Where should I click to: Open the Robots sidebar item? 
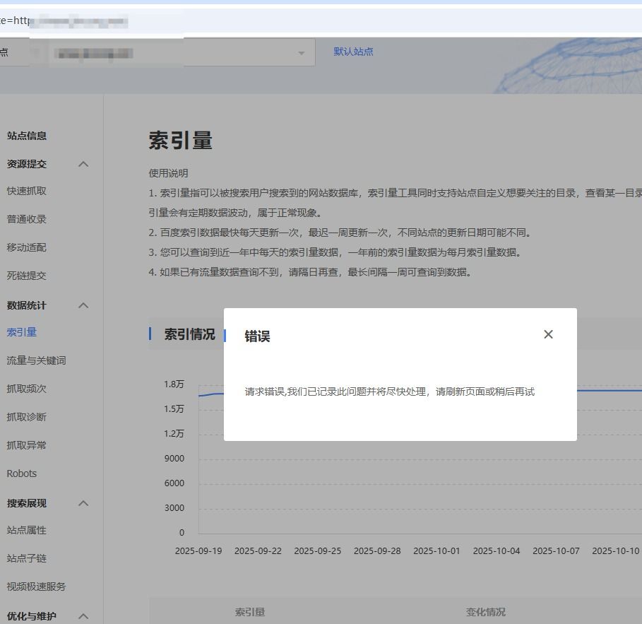pyautogui.click(x=22, y=473)
